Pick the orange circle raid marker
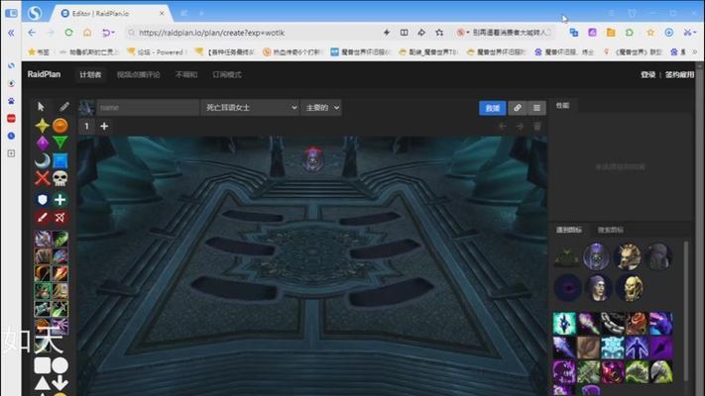705x396 pixels. point(59,126)
